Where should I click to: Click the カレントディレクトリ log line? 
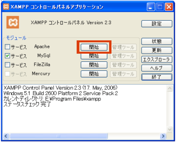pyautogui.click(x=52, y=99)
